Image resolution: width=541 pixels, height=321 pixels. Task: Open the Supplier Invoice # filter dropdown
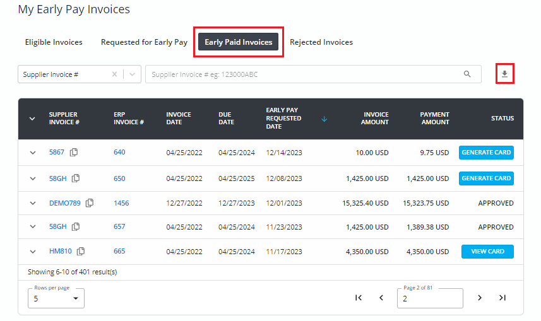click(x=132, y=74)
